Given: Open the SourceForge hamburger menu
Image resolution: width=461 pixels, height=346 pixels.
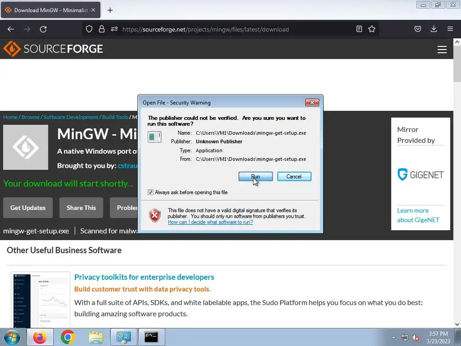Looking at the screenshot, I should 442,50.
